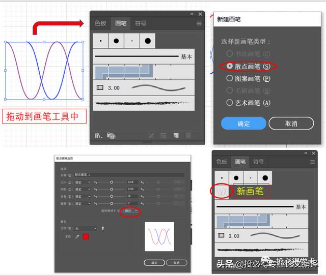Select the blue pattern brush in upper panel
Viewport: 326px width, 276px height.
[144, 72]
